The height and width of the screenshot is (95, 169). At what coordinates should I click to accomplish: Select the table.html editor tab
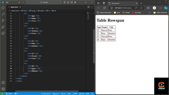tap(14, 7)
